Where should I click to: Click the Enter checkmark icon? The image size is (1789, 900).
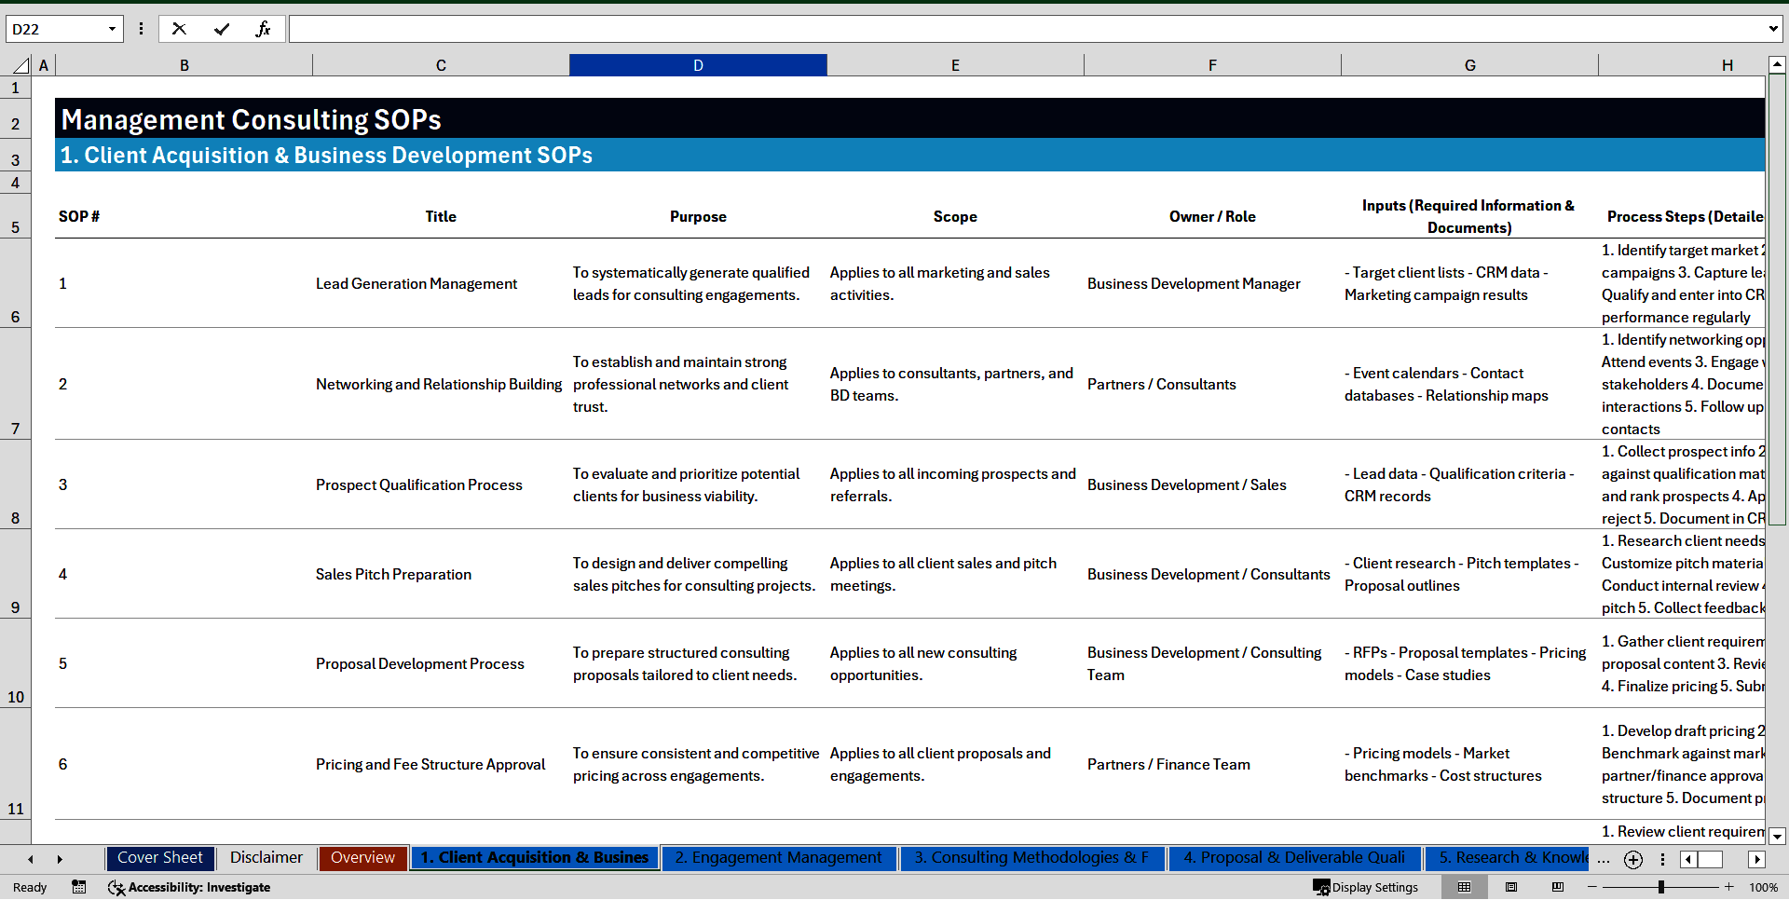(222, 29)
